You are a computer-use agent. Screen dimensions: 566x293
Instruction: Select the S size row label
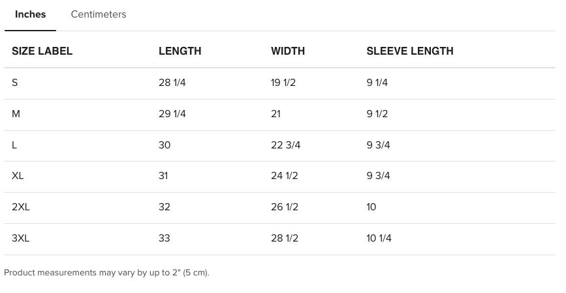[15, 83]
